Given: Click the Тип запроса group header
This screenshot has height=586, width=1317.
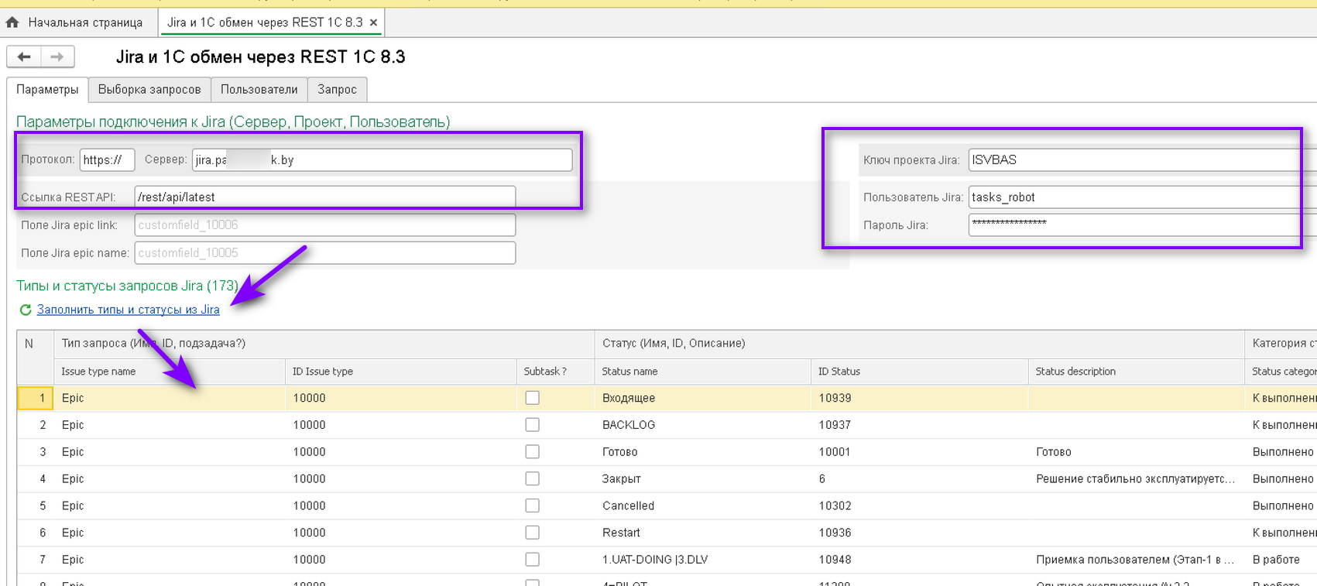Looking at the screenshot, I should pyautogui.click(x=324, y=344).
